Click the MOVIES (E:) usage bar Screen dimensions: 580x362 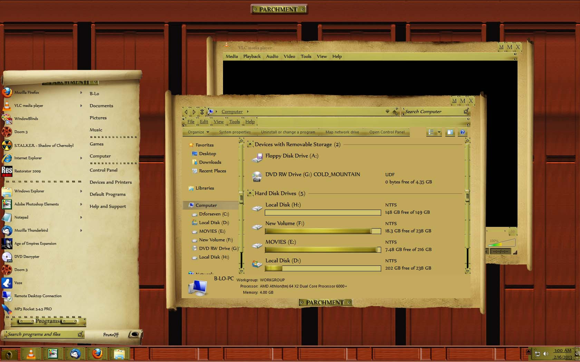[323, 250]
